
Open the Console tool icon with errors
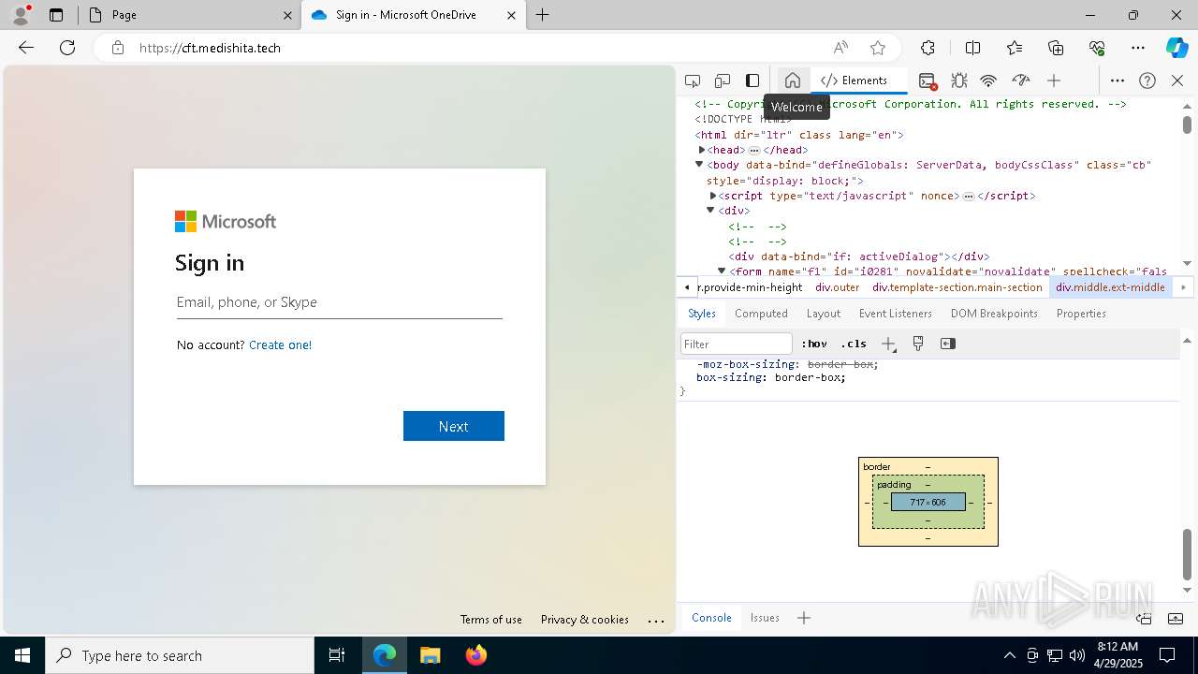point(928,81)
